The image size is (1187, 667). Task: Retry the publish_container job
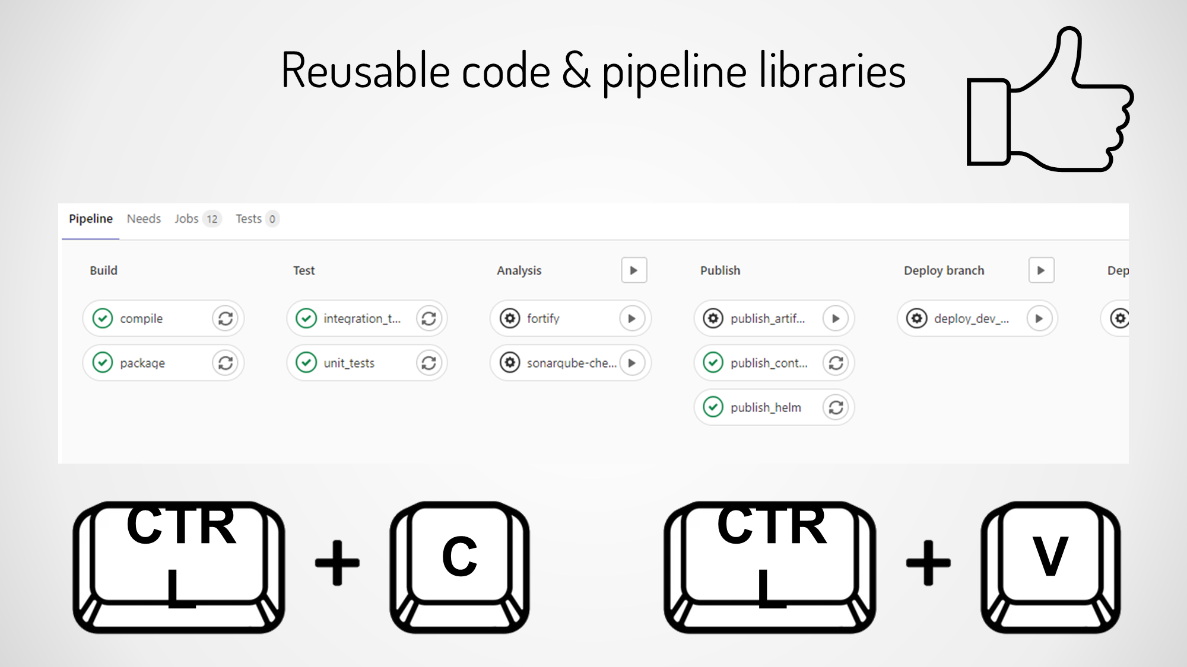click(x=836, y=363)
